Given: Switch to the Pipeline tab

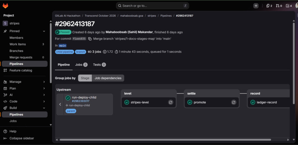Looking at the screenshot, I should 64,65.
